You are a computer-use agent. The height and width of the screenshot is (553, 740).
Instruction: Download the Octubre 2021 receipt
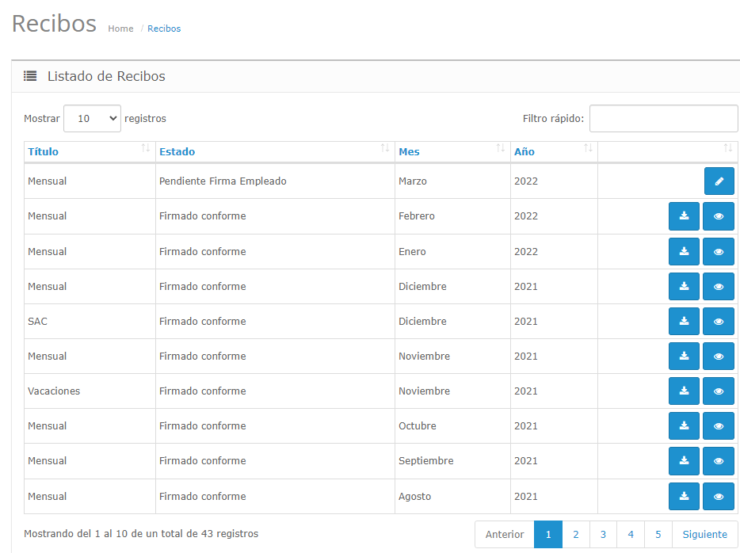coord(684,426)
